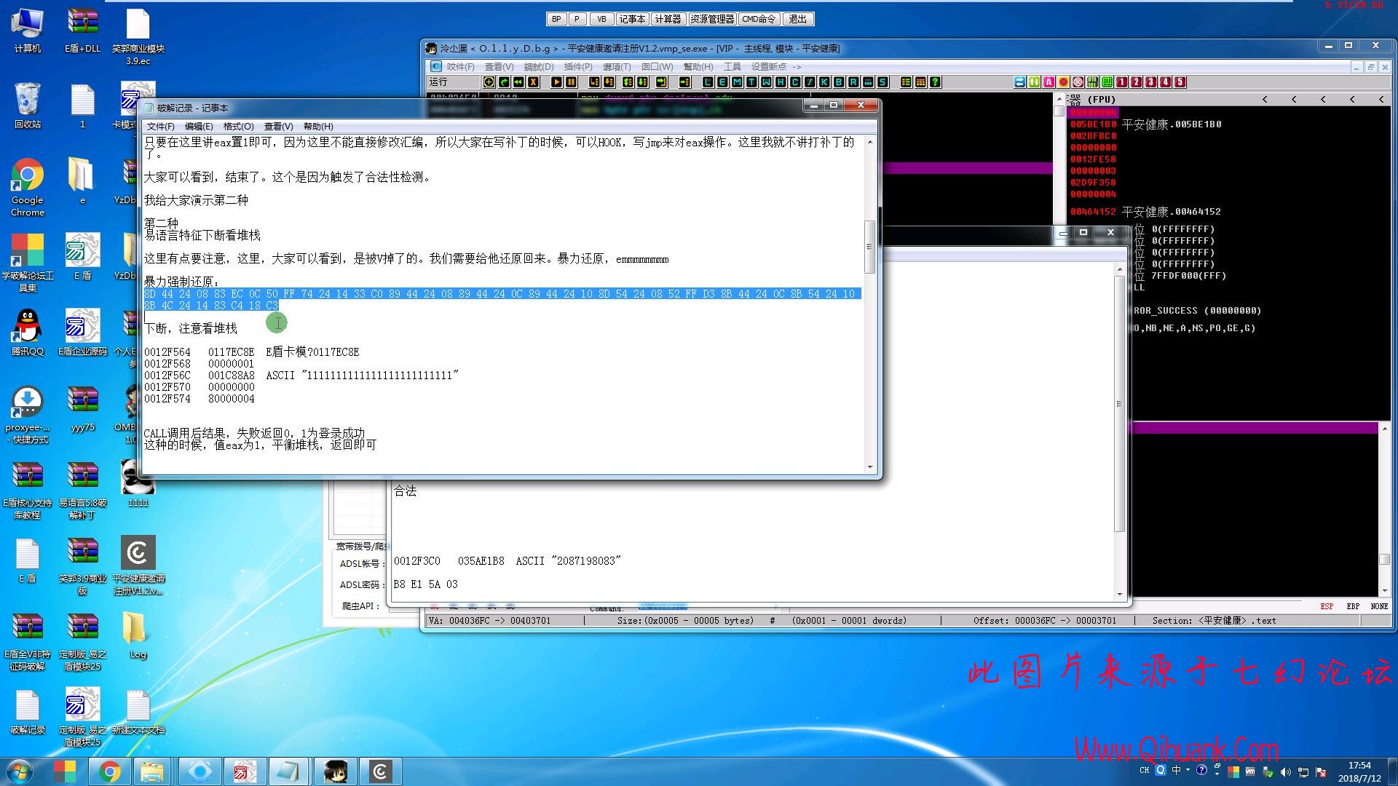Click the run (play) icon in OllyDbg toolbar
This screenshot has width=1398, height=786.
click(x=556, y=82)
